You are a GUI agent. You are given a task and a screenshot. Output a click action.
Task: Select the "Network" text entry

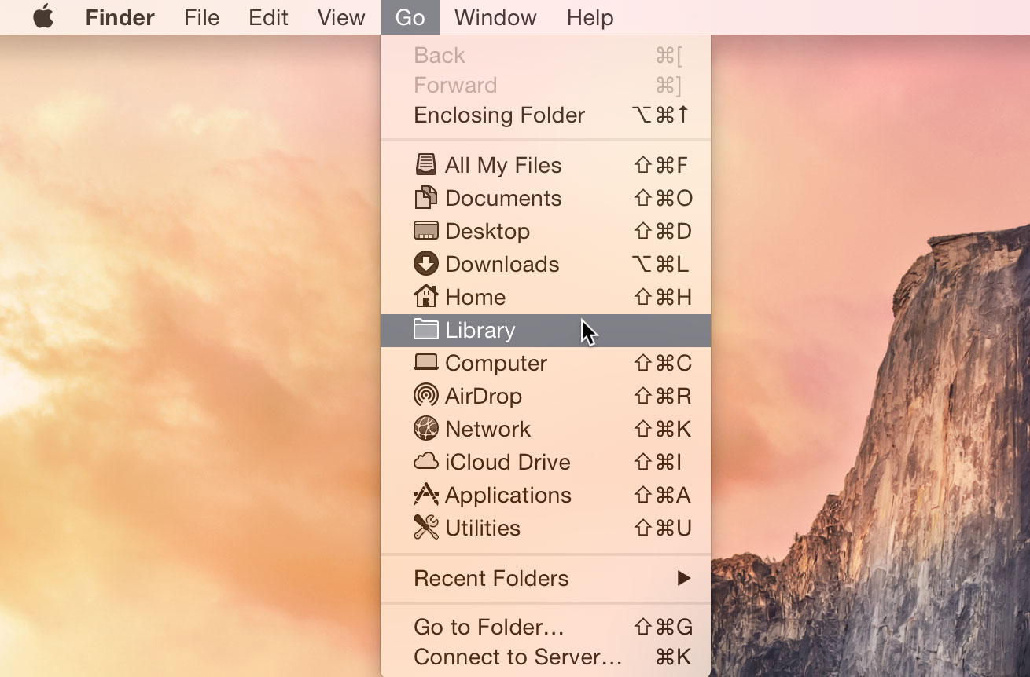pos(488,429)
